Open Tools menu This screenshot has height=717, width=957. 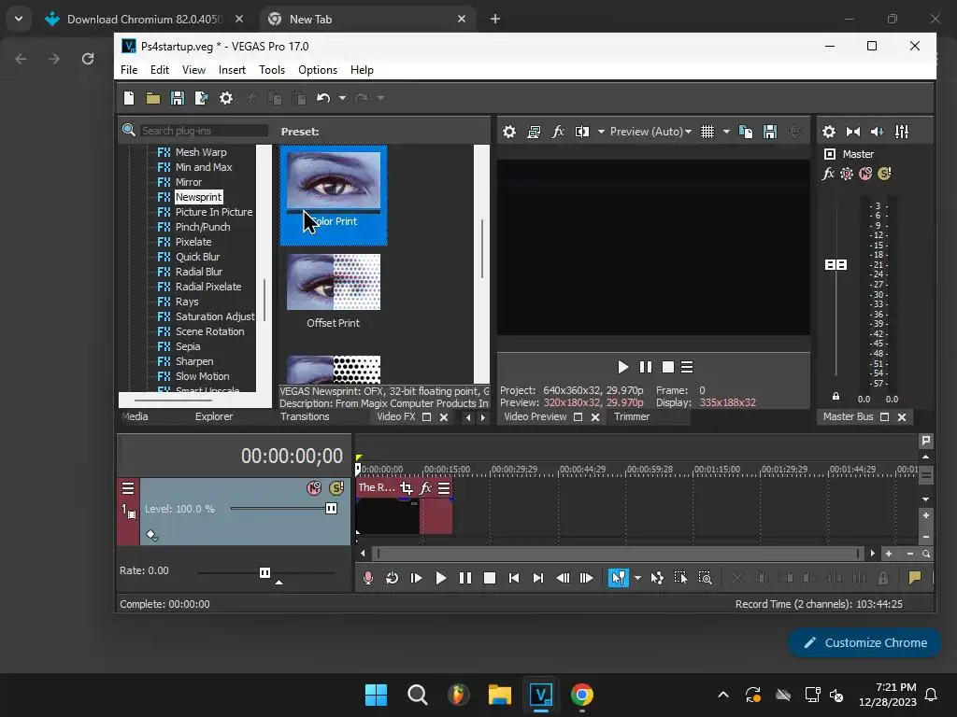click(272, 70)
